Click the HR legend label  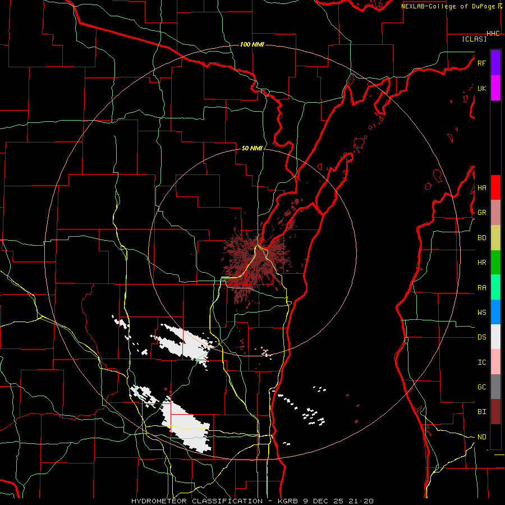(x=481, y=263)
